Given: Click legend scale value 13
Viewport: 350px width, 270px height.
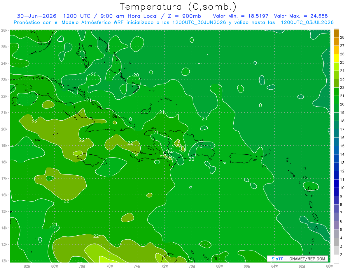Looking at the screenshot, I should tap(342, 163).
